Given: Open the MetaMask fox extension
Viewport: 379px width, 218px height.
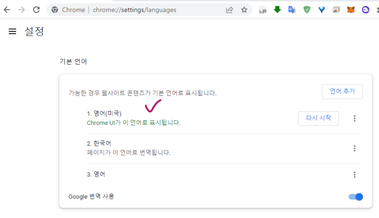Looking at the screenshot, I should point(351,9).
